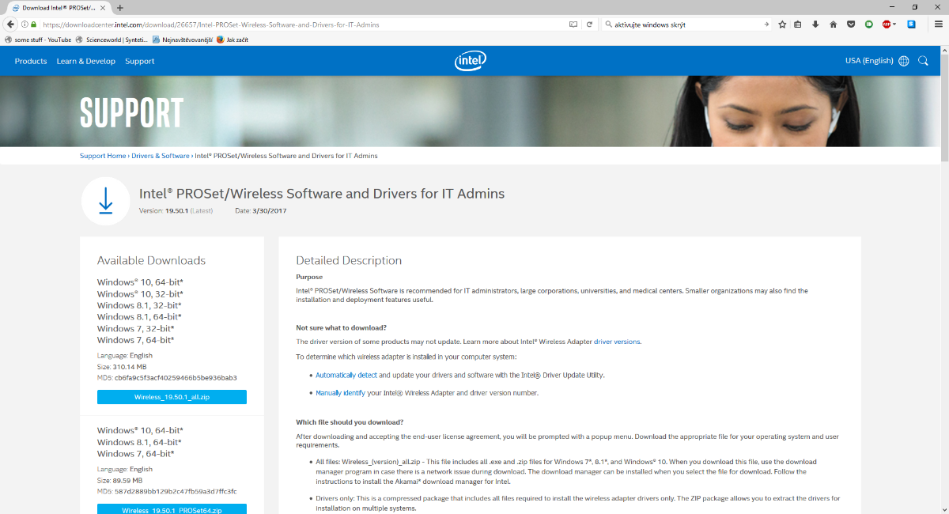Open the Firefox hamburger menu
The image size is (949, 514).
pos(936,25)
